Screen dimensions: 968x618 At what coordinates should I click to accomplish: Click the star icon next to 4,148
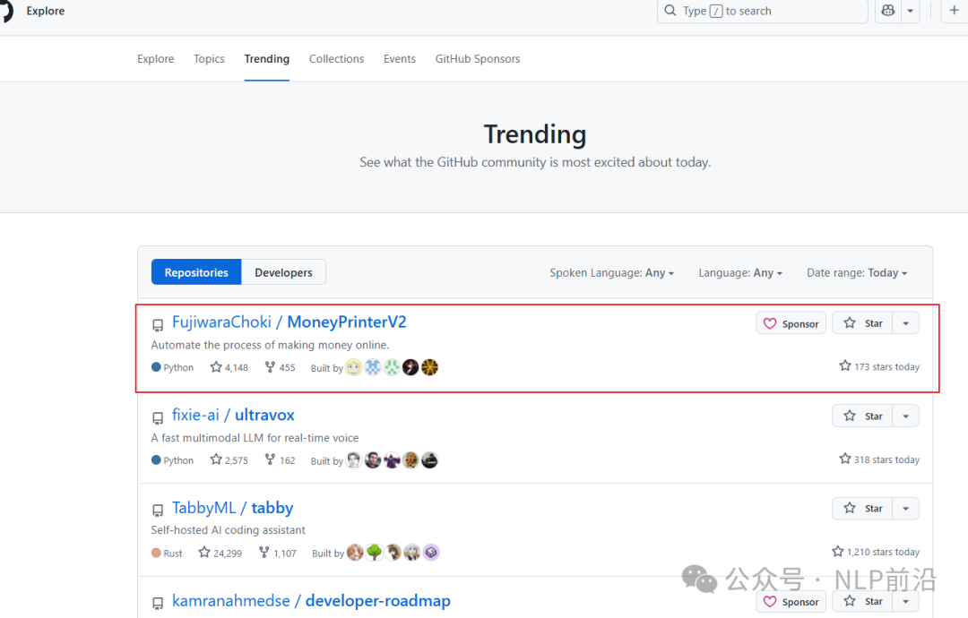tap(215, 367)
